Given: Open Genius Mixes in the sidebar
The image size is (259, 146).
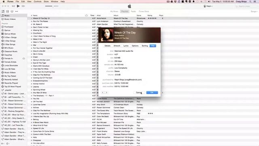Looking at the screenshot, I should pos(10,34).
